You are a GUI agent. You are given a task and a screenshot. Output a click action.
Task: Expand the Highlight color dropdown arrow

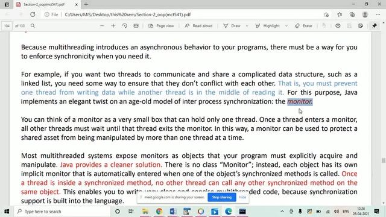[x=286, y=26]
